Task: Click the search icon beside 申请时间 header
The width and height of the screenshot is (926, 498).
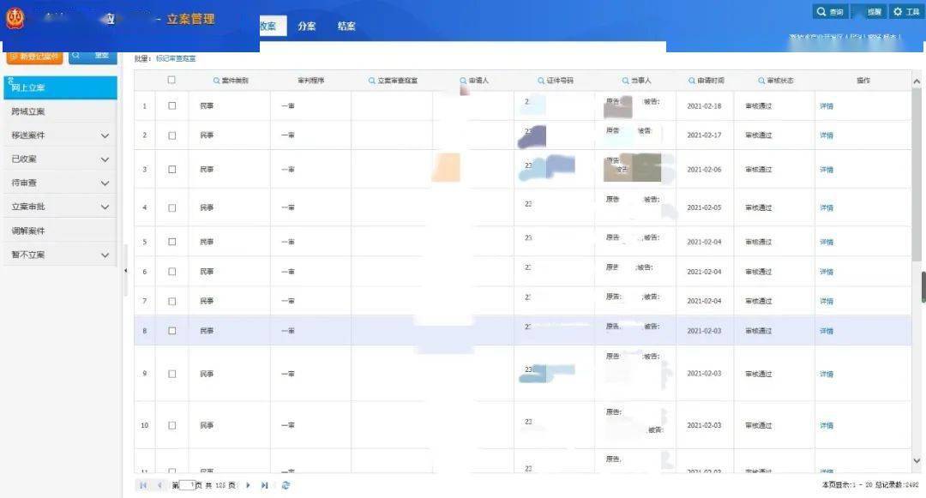Action: [692, 81]
